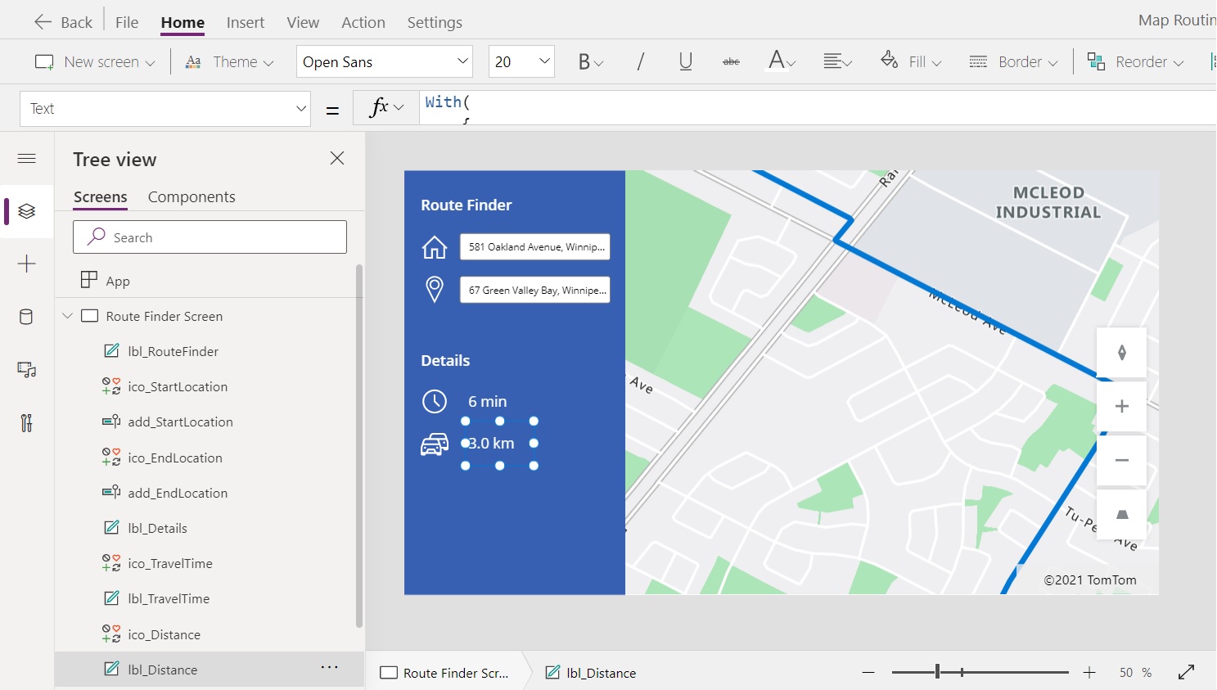Select the Insert plus icon in sidebar
The image size is (1217, 690).
click(27, 264)
